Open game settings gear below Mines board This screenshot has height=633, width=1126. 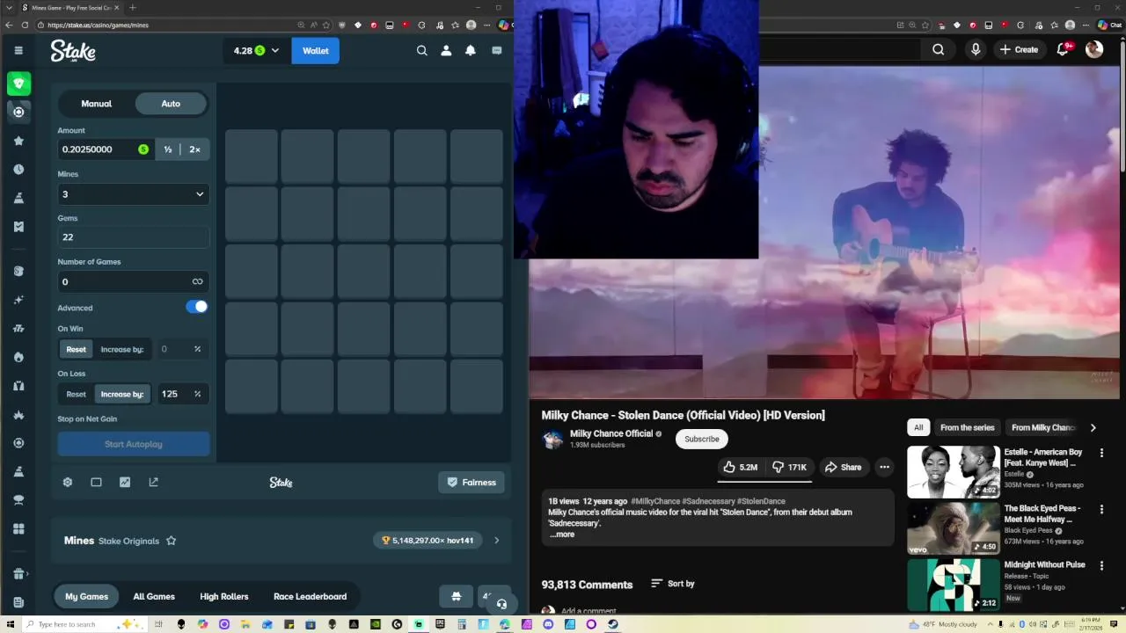[x=68, y=482]
